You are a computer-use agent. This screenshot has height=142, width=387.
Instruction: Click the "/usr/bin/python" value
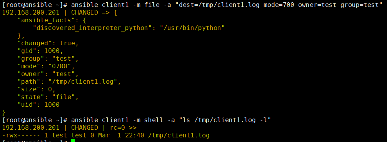click(x=192, y=28)
